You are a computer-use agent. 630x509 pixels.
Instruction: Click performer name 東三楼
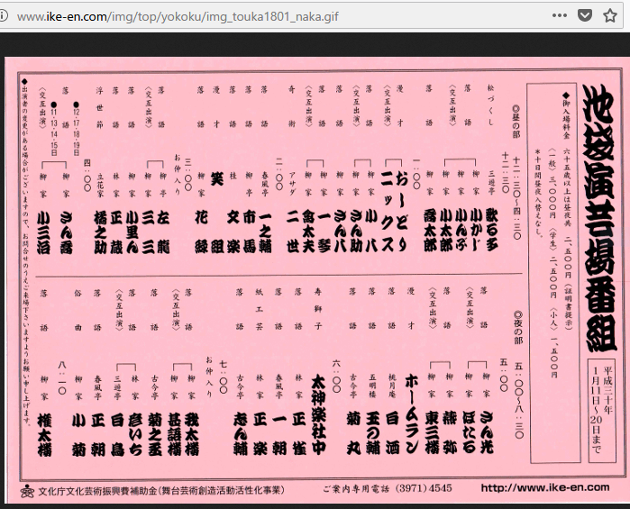click(x=432, y=433)
